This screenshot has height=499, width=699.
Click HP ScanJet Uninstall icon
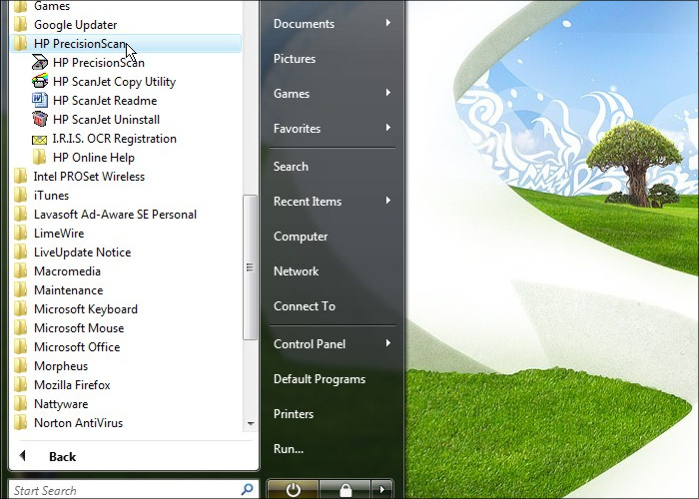pos(40,120)
